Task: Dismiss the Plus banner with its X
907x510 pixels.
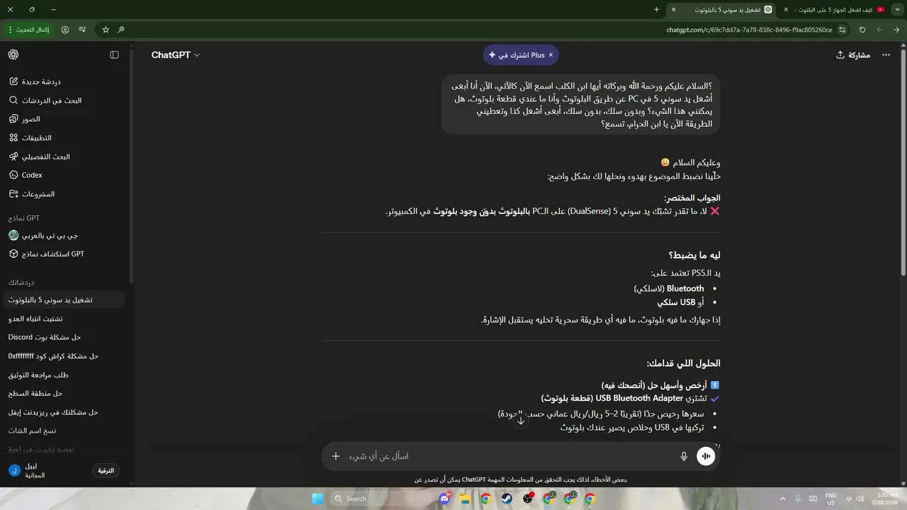Action: [551, 55]
